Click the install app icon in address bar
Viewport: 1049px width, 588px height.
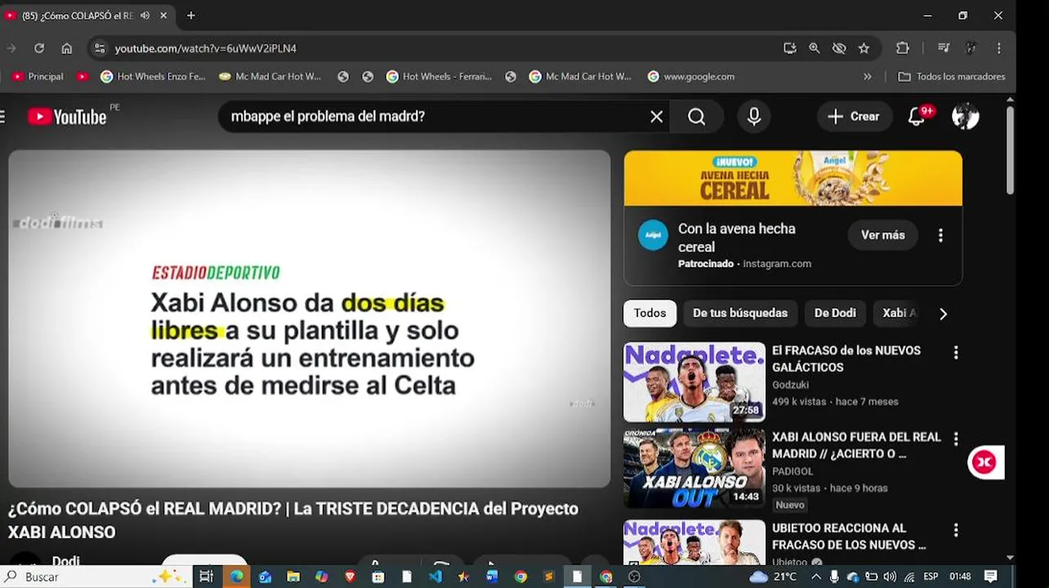[x=789, y=48]
